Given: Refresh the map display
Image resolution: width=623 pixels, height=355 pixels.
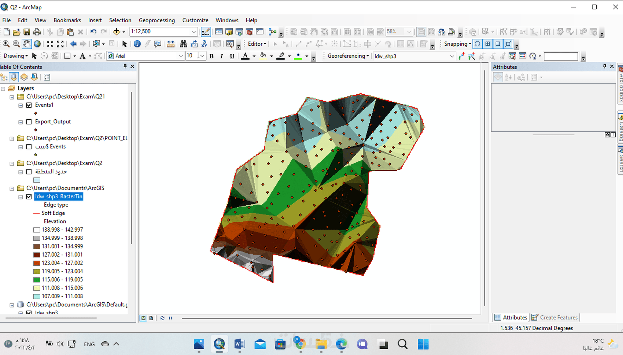Looking at the screenshot, I should pyautogui.click(x=162, y=318).
